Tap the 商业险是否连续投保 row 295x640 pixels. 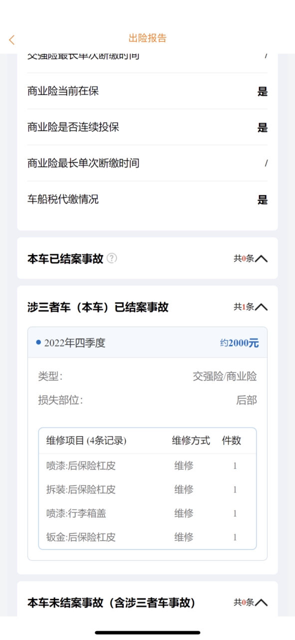click(x=147, y=127)
